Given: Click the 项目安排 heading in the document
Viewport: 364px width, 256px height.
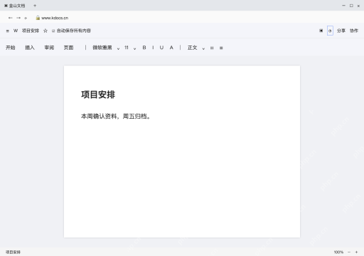Looking at the screenshot, I should tap(98, 95).
